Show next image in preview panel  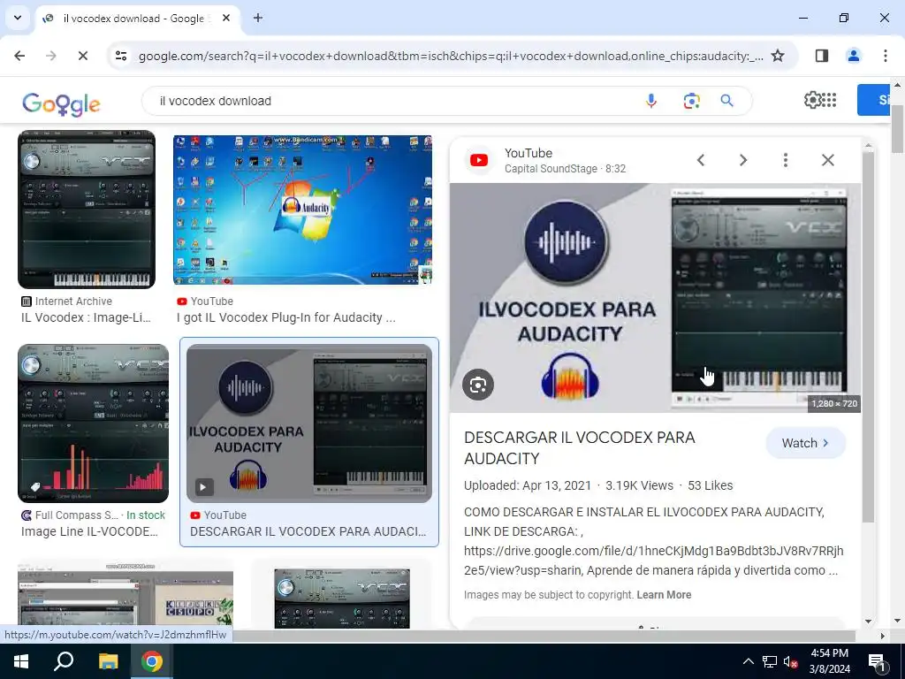pos(743,160)
